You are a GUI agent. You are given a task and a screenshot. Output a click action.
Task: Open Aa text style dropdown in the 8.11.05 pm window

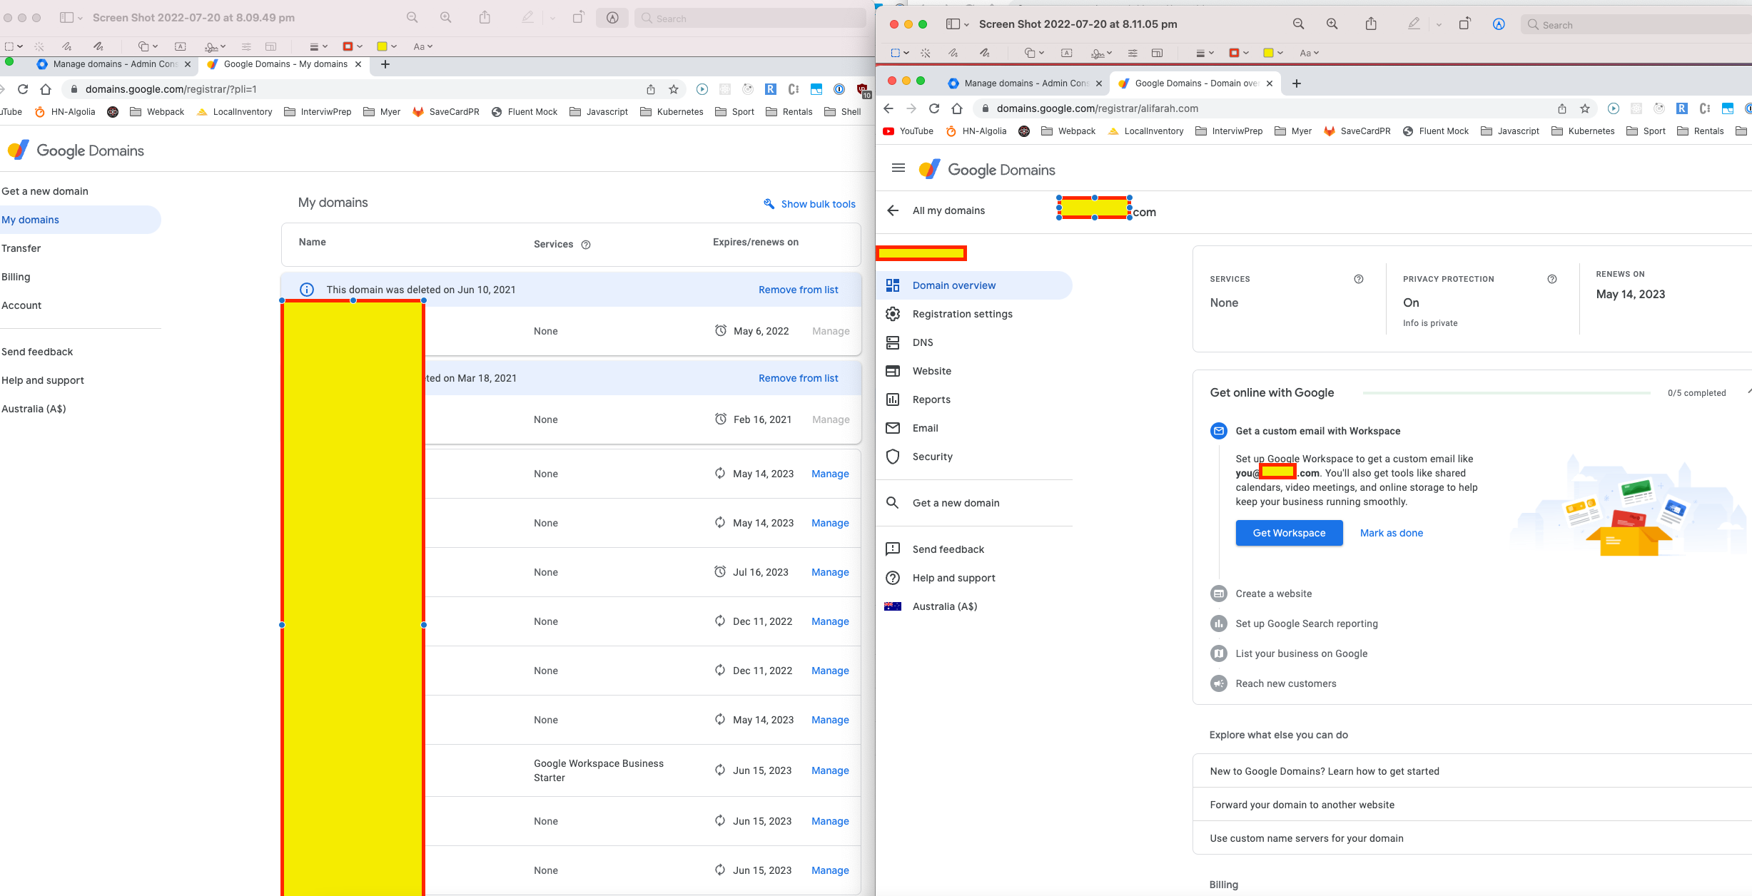coord(1309,53)
